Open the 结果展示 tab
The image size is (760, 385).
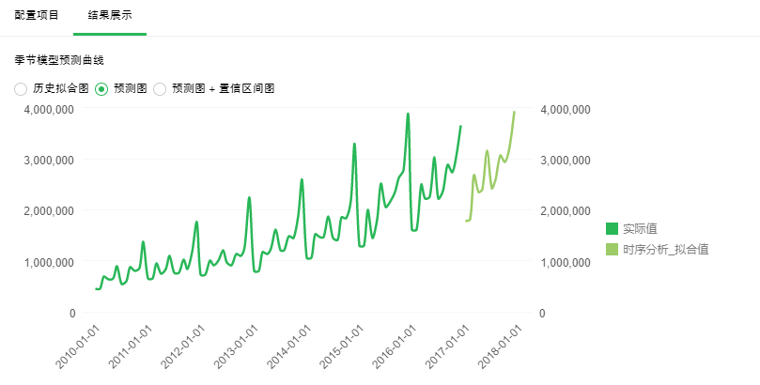tap(110, 16)
